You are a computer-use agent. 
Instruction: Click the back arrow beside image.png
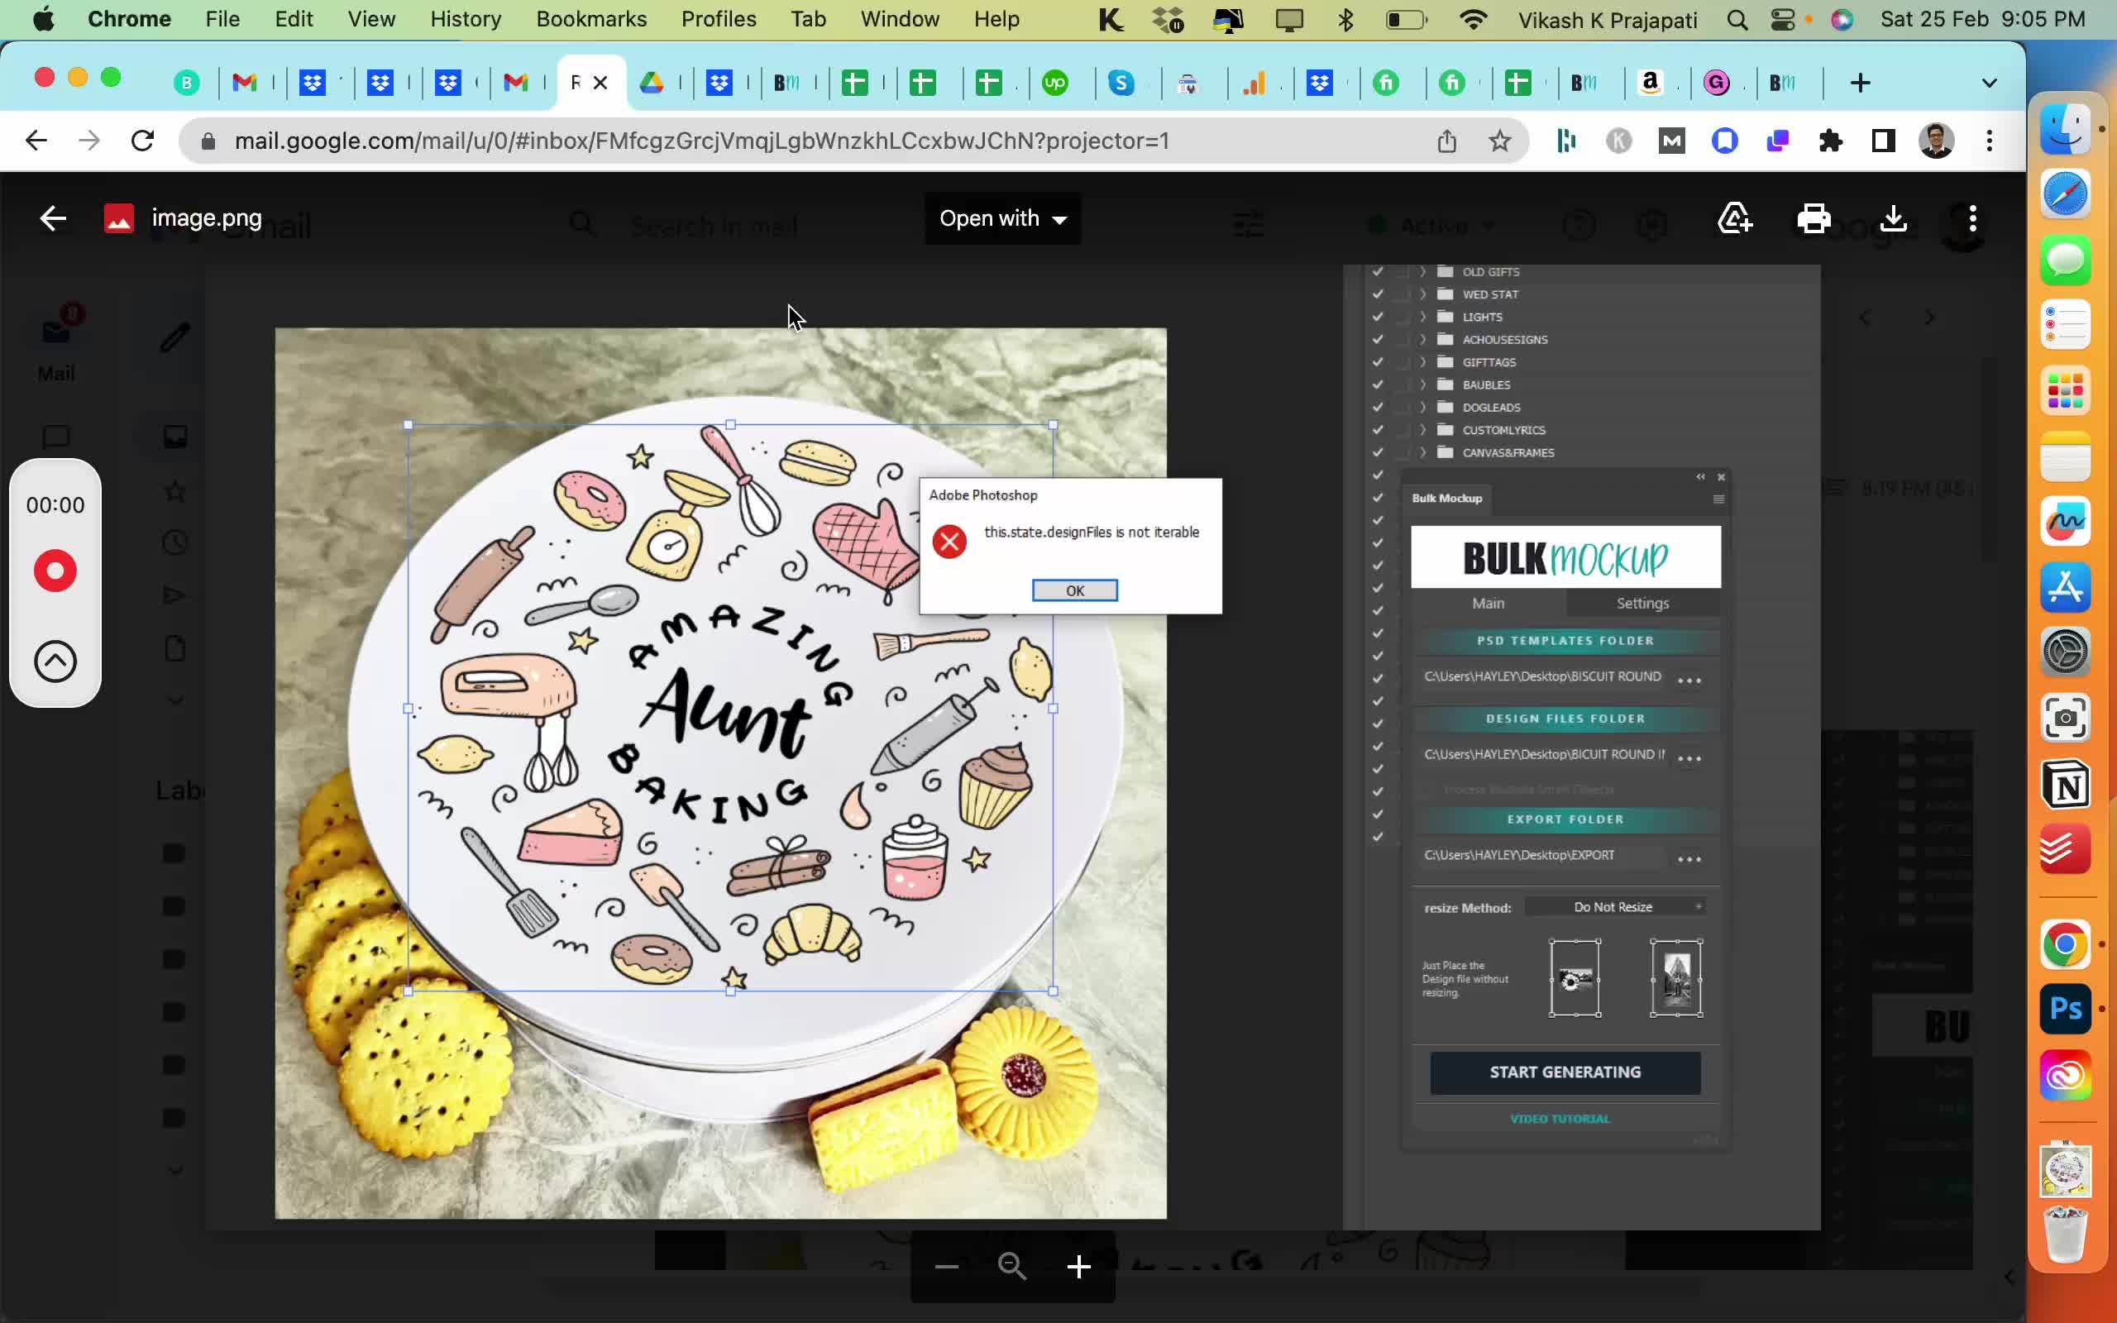54,219
